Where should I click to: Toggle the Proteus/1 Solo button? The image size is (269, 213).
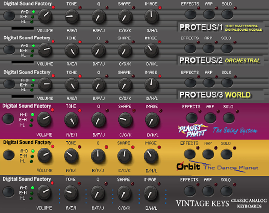(x=227, y=14)
